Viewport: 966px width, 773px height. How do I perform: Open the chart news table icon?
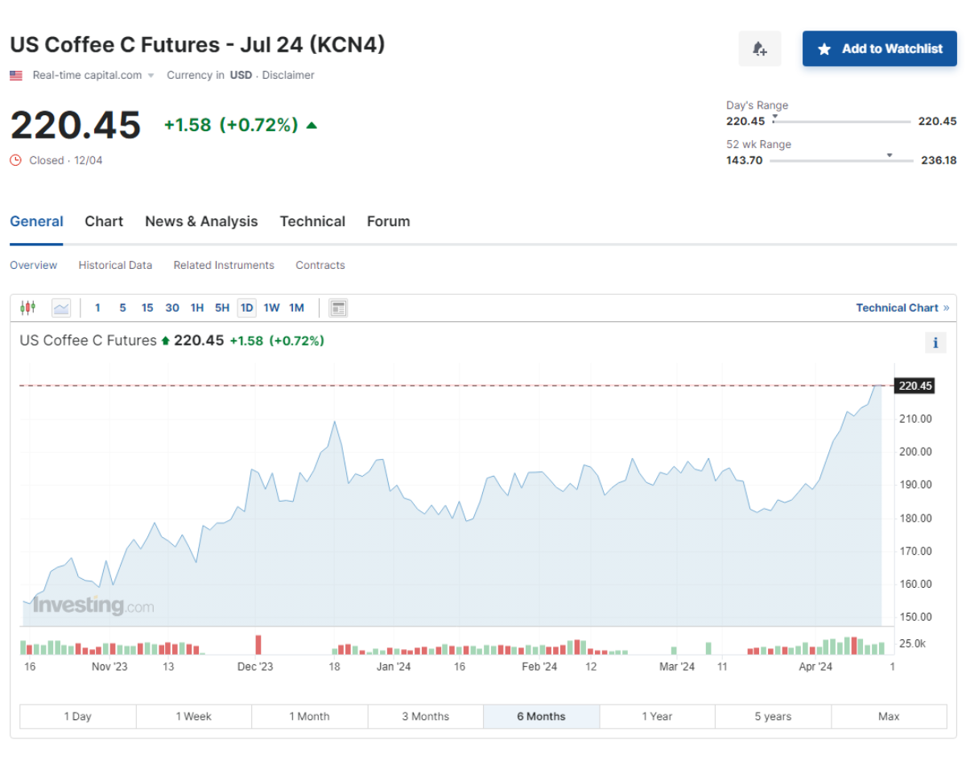point(338,308)
